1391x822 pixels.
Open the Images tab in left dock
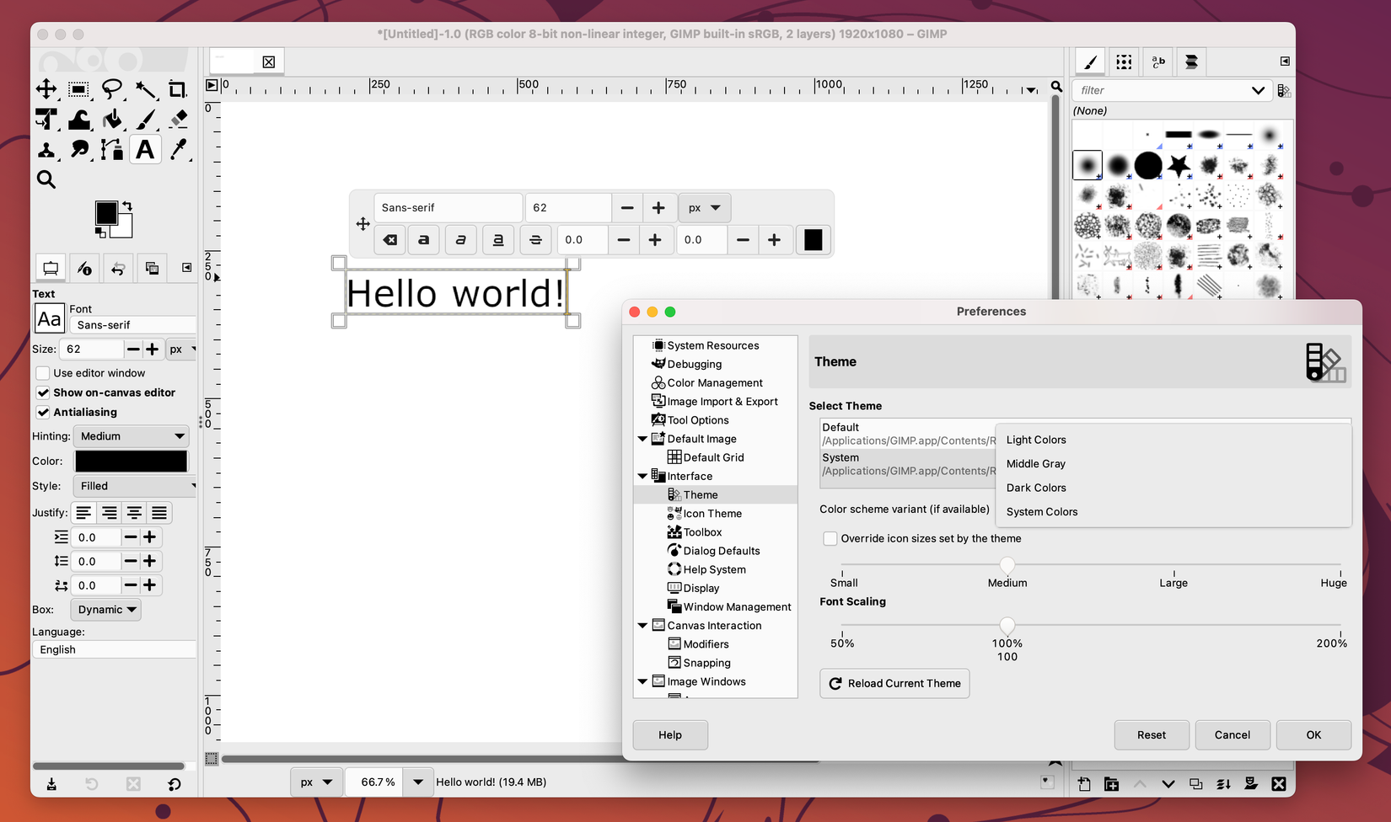[152, 268]
